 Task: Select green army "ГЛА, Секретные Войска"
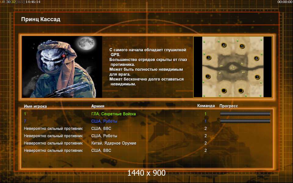(x=114, y=114)
